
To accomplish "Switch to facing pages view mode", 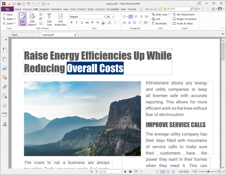I will [x=168, y=172].
